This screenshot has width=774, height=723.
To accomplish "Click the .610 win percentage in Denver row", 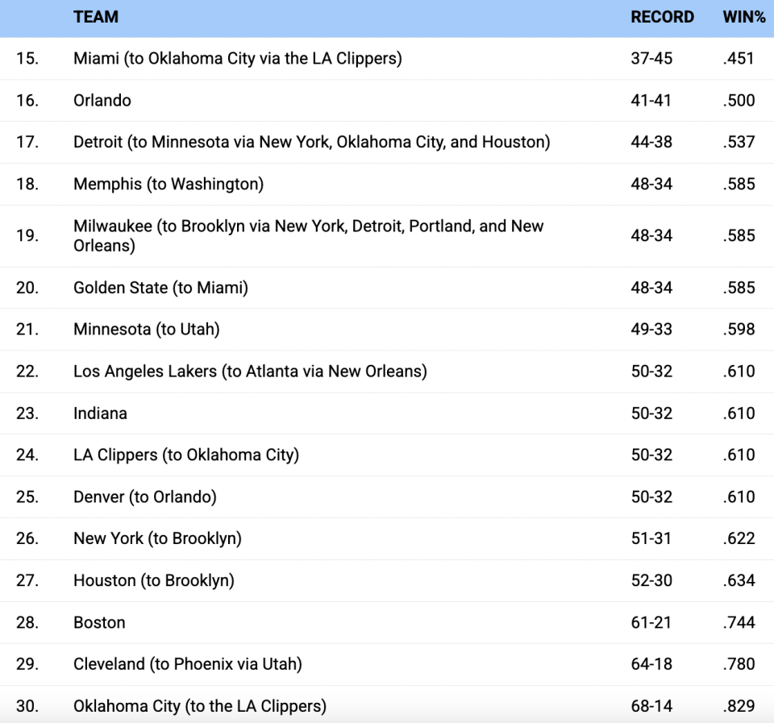I will (x=739, y=497).
